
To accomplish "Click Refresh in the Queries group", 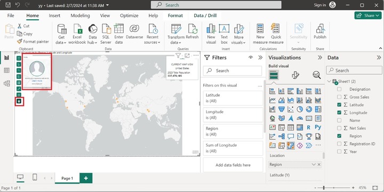I will pos(192,32).
